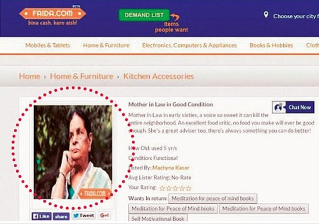Click the Facebook Like button
This screenshot has width=319, height=224.
click(41, 216)
